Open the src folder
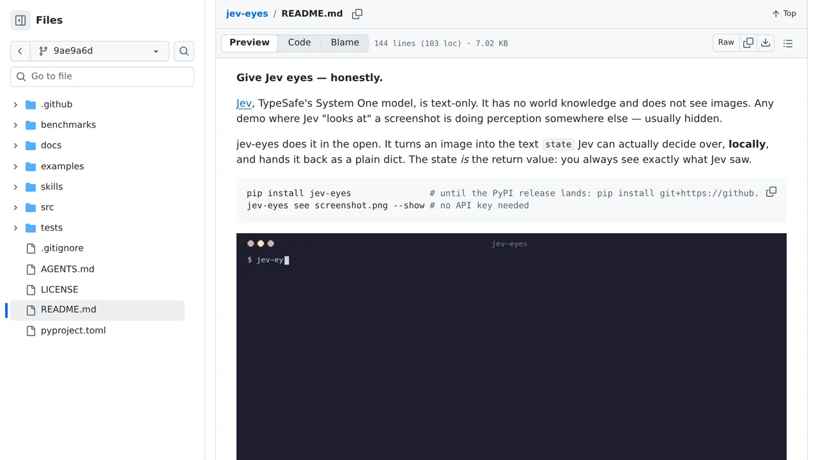 point(47,207)
